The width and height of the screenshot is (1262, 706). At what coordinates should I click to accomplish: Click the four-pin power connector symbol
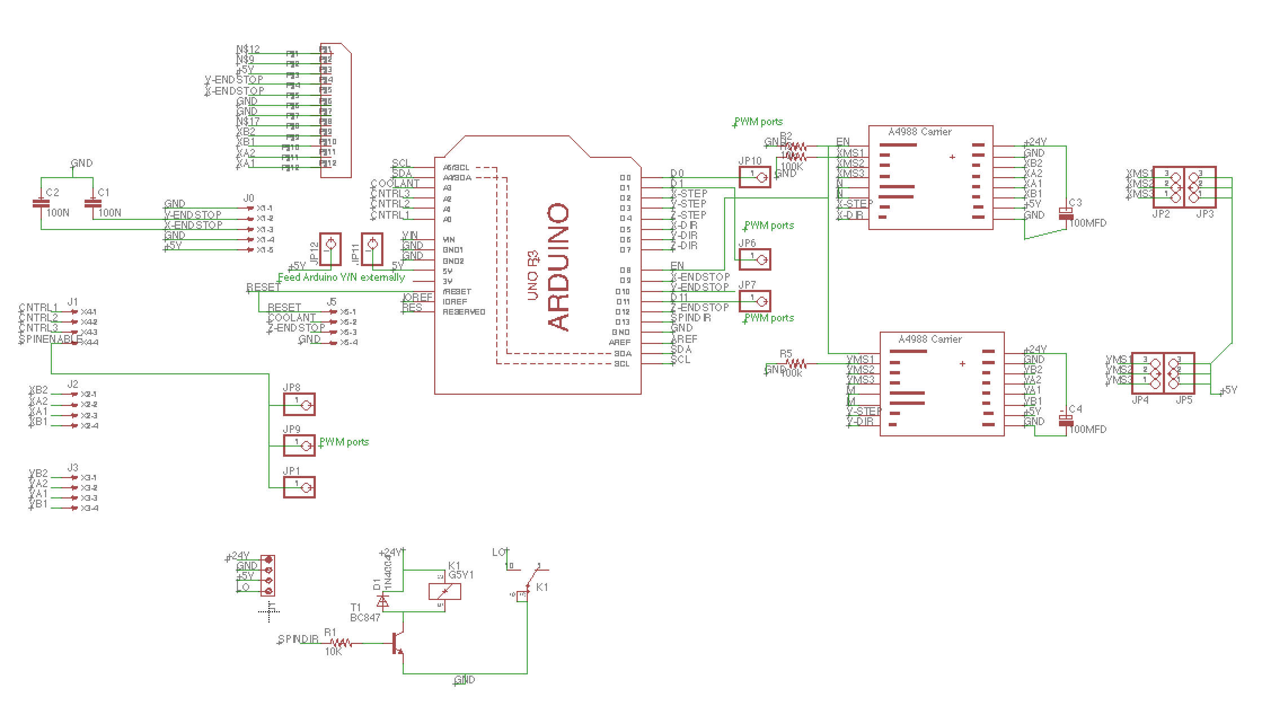tap(268, 575)
